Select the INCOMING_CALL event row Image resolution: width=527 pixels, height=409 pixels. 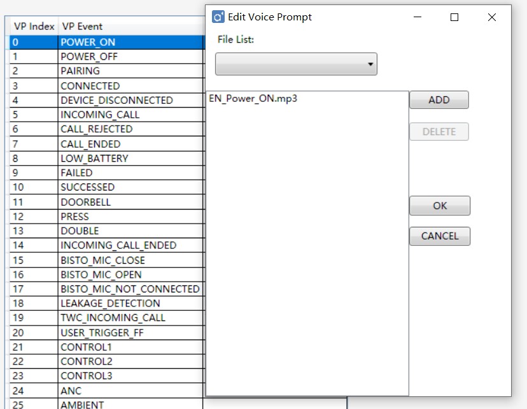100,115
